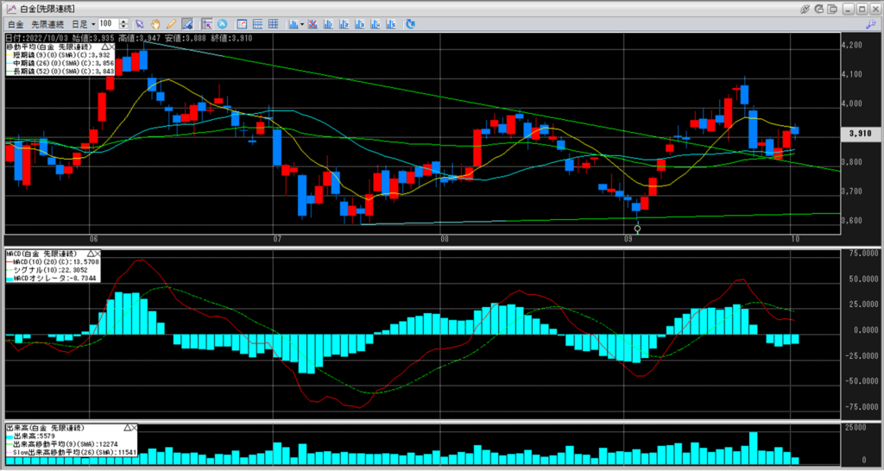
Task: Click the MACDオシレータ legend line
Action: pyautogui.click(x=53, y=278)
